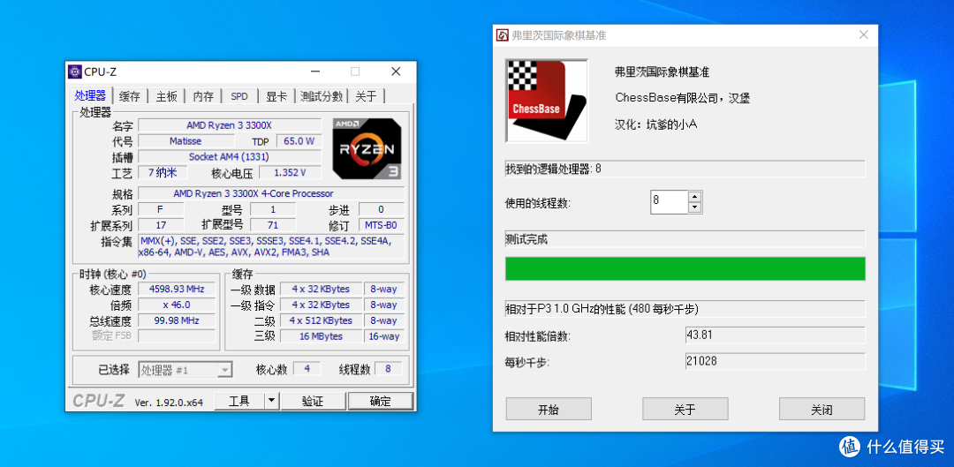The width and height of the screenshot is (954, 467).
Task: Close the CPU-Z window
Action: point(396,72)
